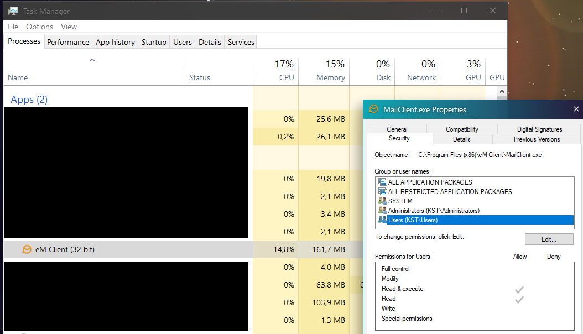583x334 pixels.
Task: Click the MailClient.exe Properties title icon
Action: click(x=374, y=109)
